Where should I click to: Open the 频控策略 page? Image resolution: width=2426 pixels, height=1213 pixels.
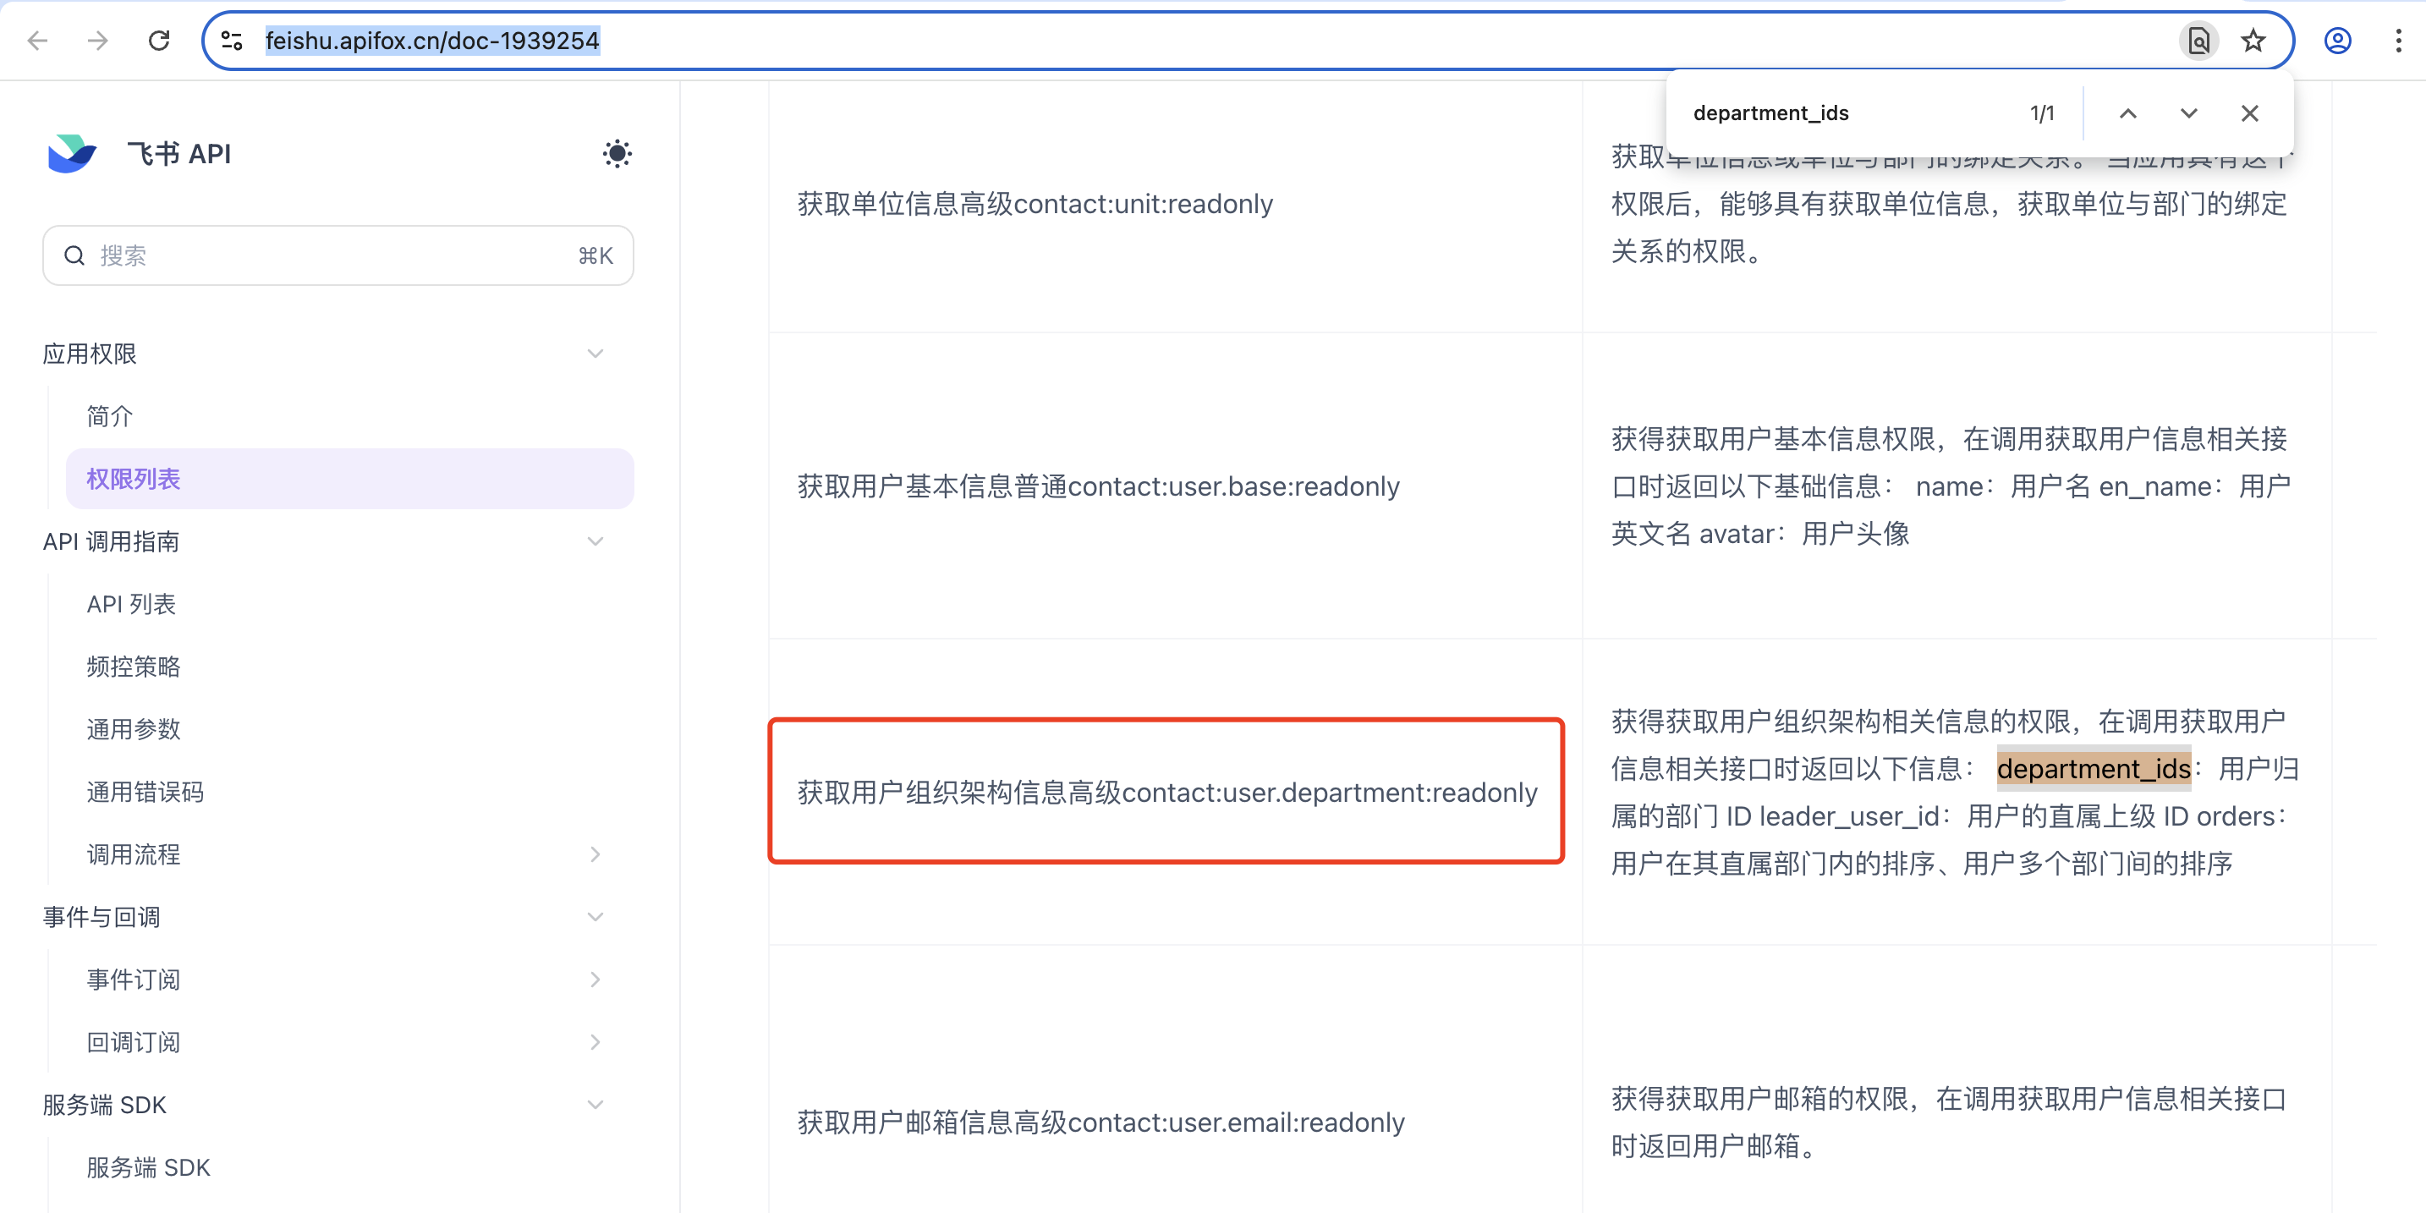pyautogui.click(x=133, y=667)
